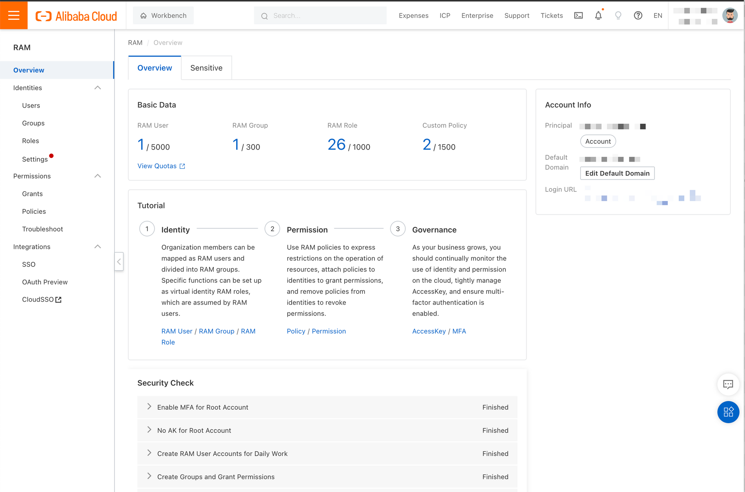This screenshot has width=745, height=492.
Task: Click the Edit Default Domain button
Action: (x=617, y=173)
